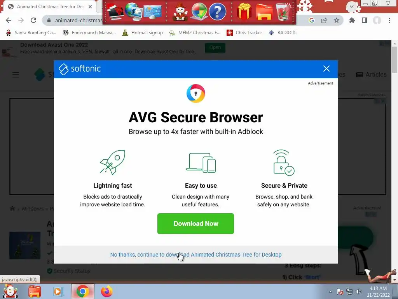The image size is (398, 299).
Task: Close the Softonic advertisement popup
Action: pyautogui.click(x=326, y=69)
